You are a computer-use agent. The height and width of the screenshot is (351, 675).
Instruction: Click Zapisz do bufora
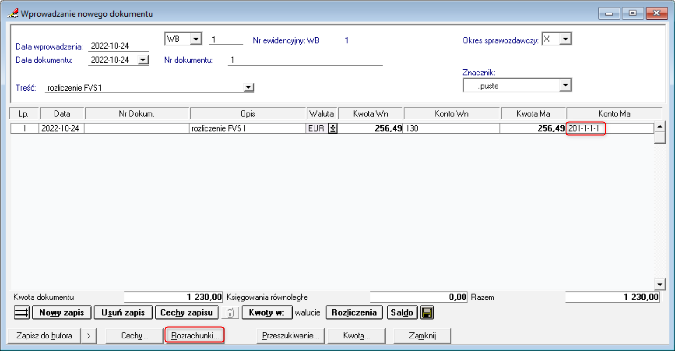(44, 335)
